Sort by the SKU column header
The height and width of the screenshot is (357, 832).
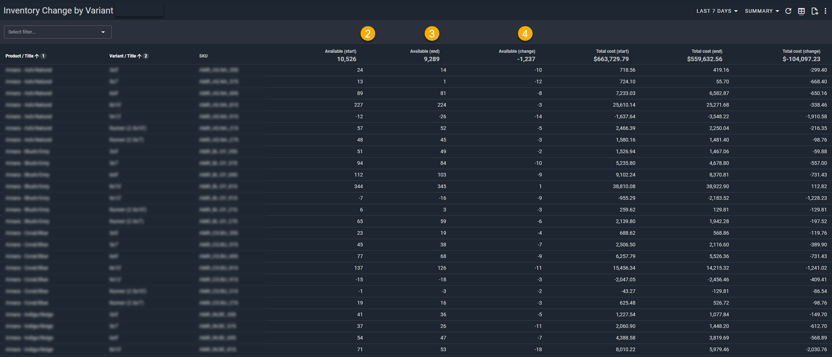[203, 56]
